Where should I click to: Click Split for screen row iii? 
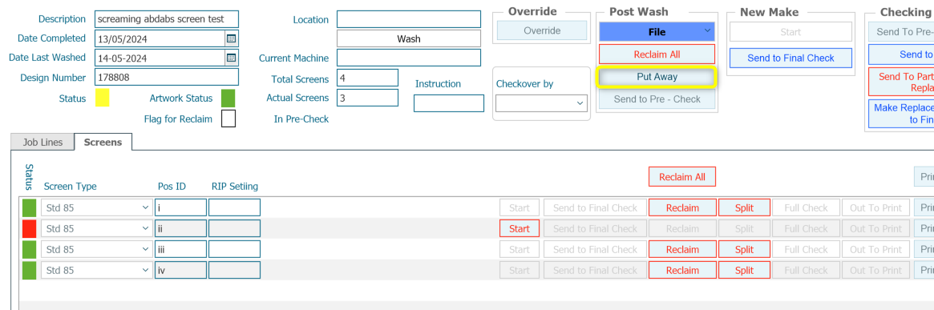744,249
